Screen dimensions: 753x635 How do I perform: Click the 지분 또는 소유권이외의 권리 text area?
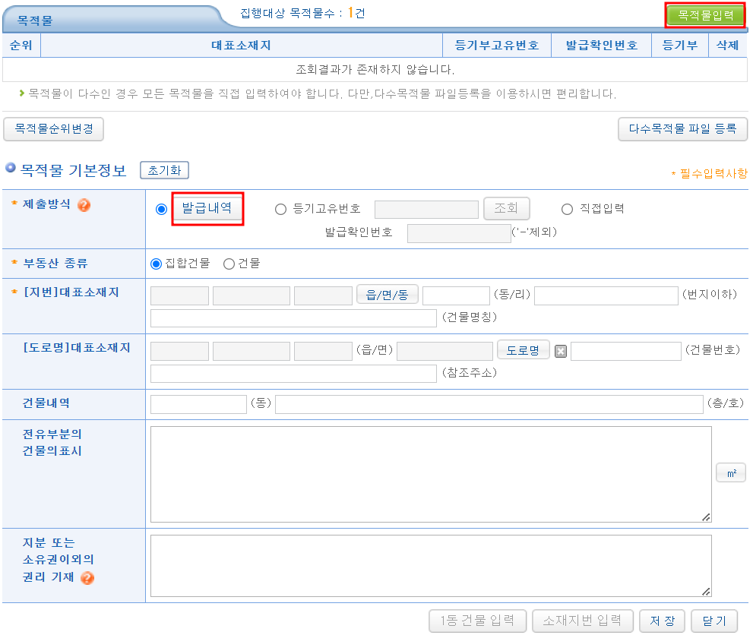[431, 566]
